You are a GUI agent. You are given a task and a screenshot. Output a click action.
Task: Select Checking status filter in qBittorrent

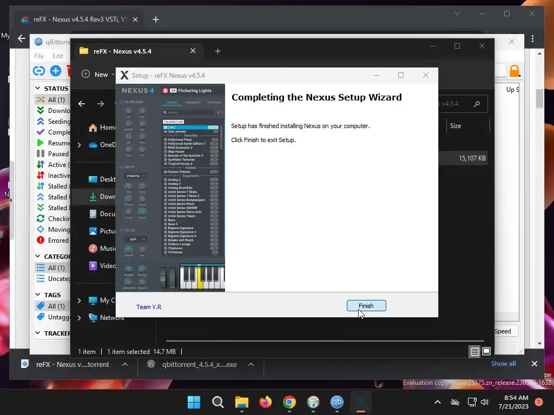[52, 219]
